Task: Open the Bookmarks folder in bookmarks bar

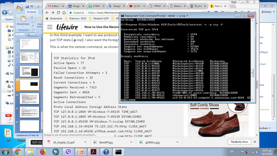Action: tap(54, 18)
